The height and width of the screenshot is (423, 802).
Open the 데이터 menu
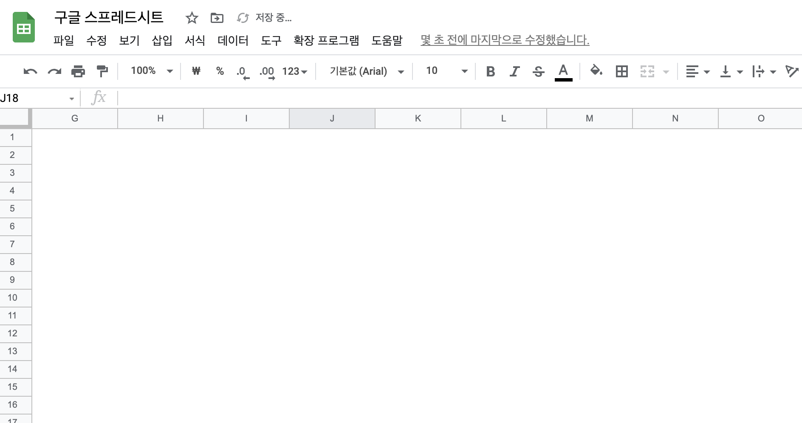click(x=233, y=40)
